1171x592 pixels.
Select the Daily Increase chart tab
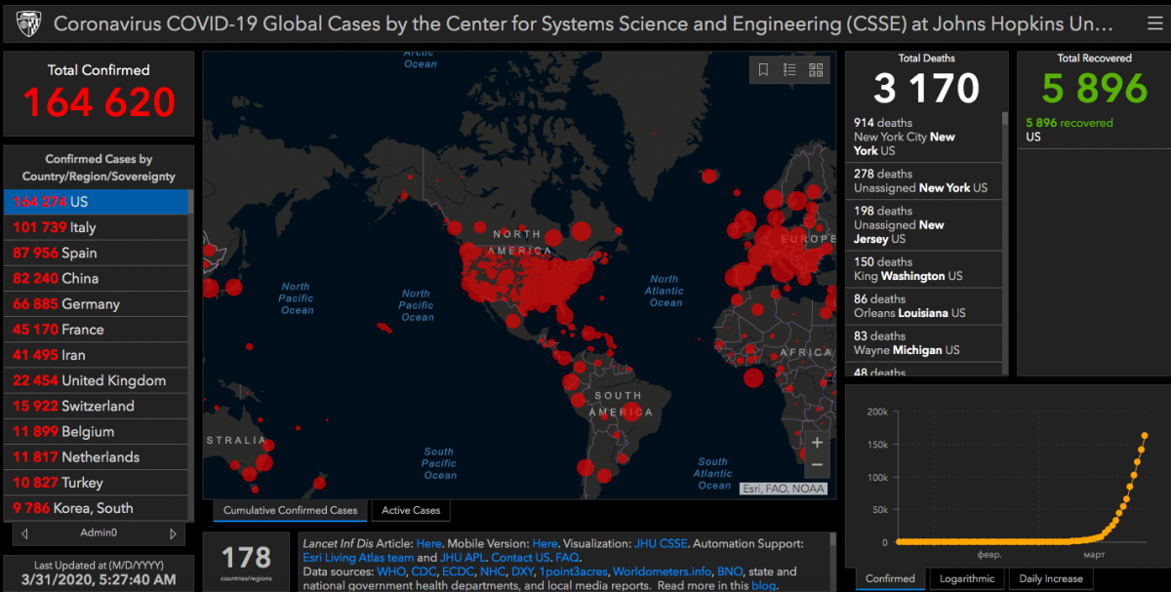(x=1051, y=578)
